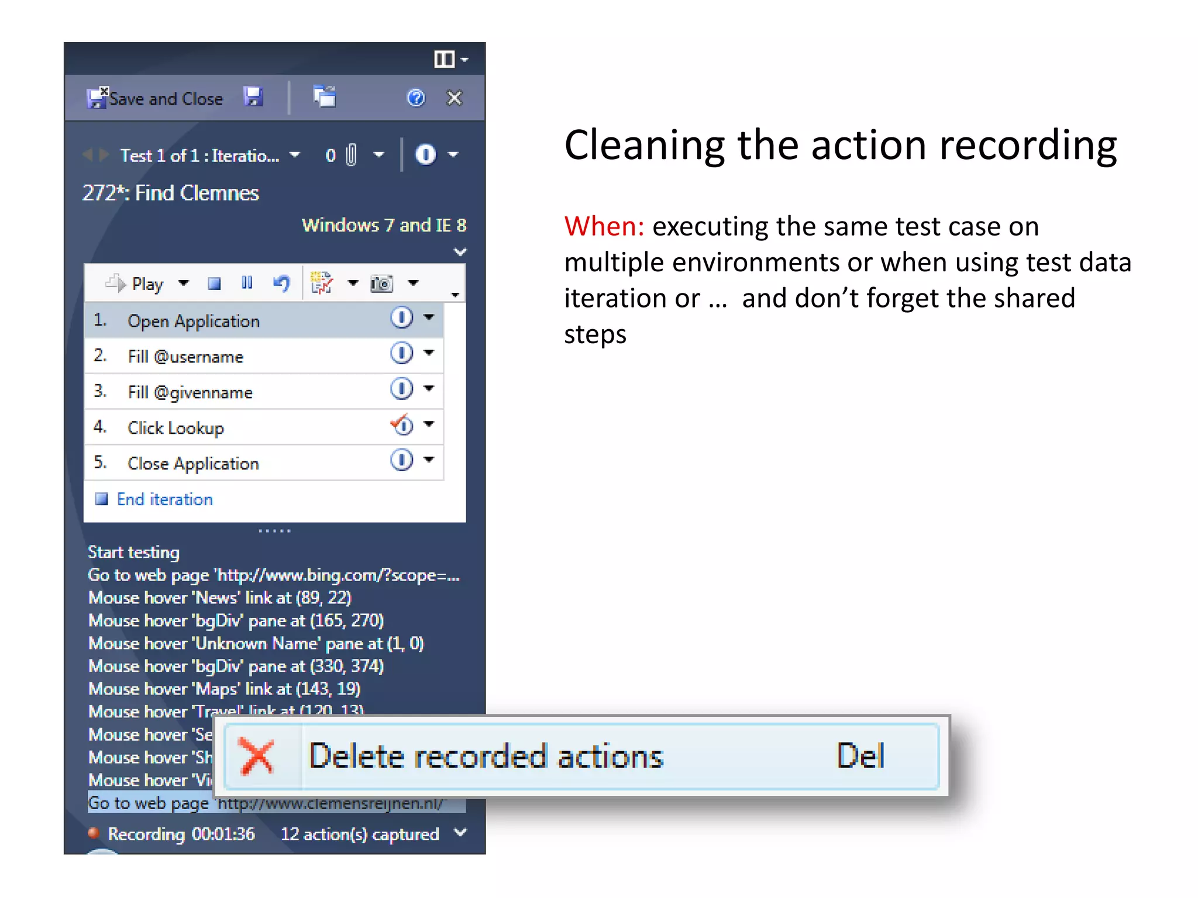Image resolution: width=1198 pixels, height=898 pixels.
Task: Mark status icon for Fill @givenname step
Action: point(401,389)
